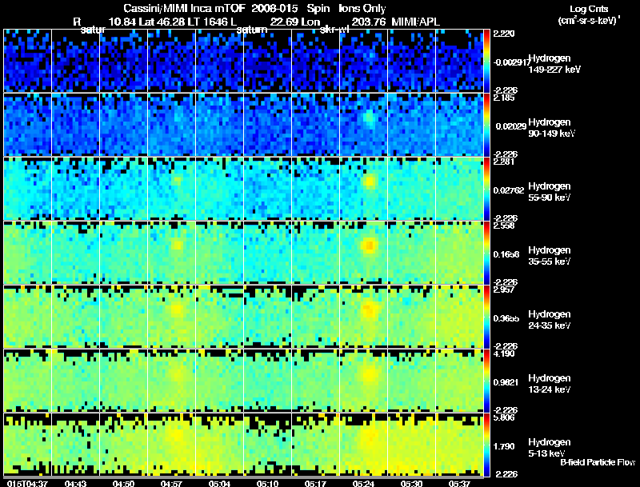Click the 2.957 colorbar maximum value
This screenshot has height=487, width=640.
[x=505, y=290]
